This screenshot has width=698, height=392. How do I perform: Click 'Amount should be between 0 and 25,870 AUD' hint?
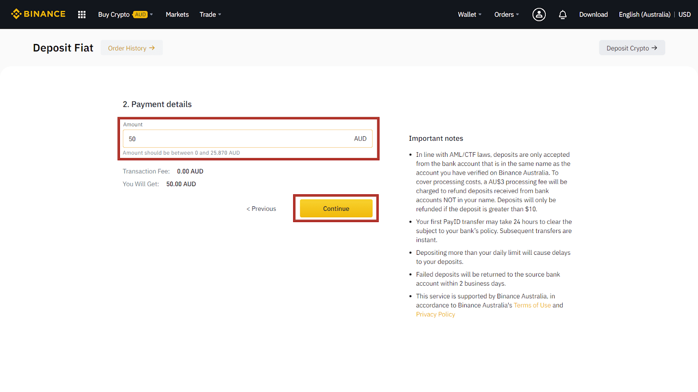click(x=181, y=153)
